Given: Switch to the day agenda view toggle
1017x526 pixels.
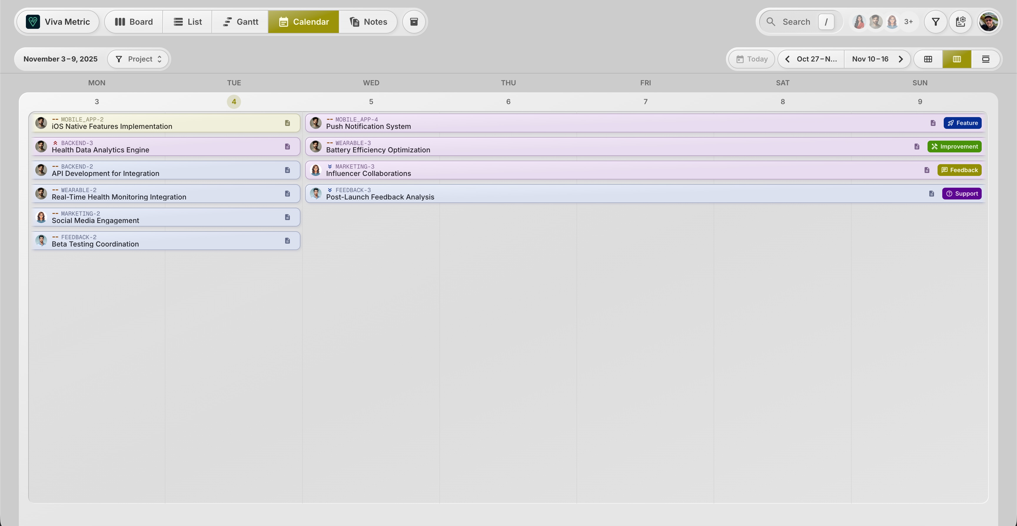Looking at the screenshot, I should (x=986, y=59).
